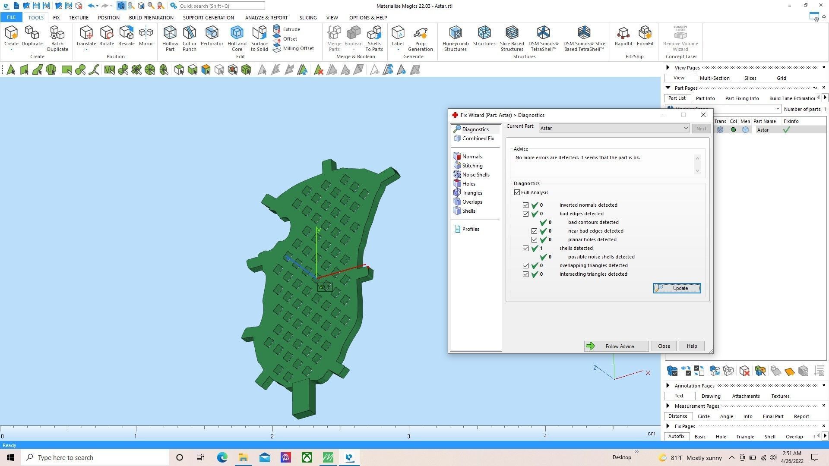Expand the Annotation Pages panel

(x=668, y=386)
